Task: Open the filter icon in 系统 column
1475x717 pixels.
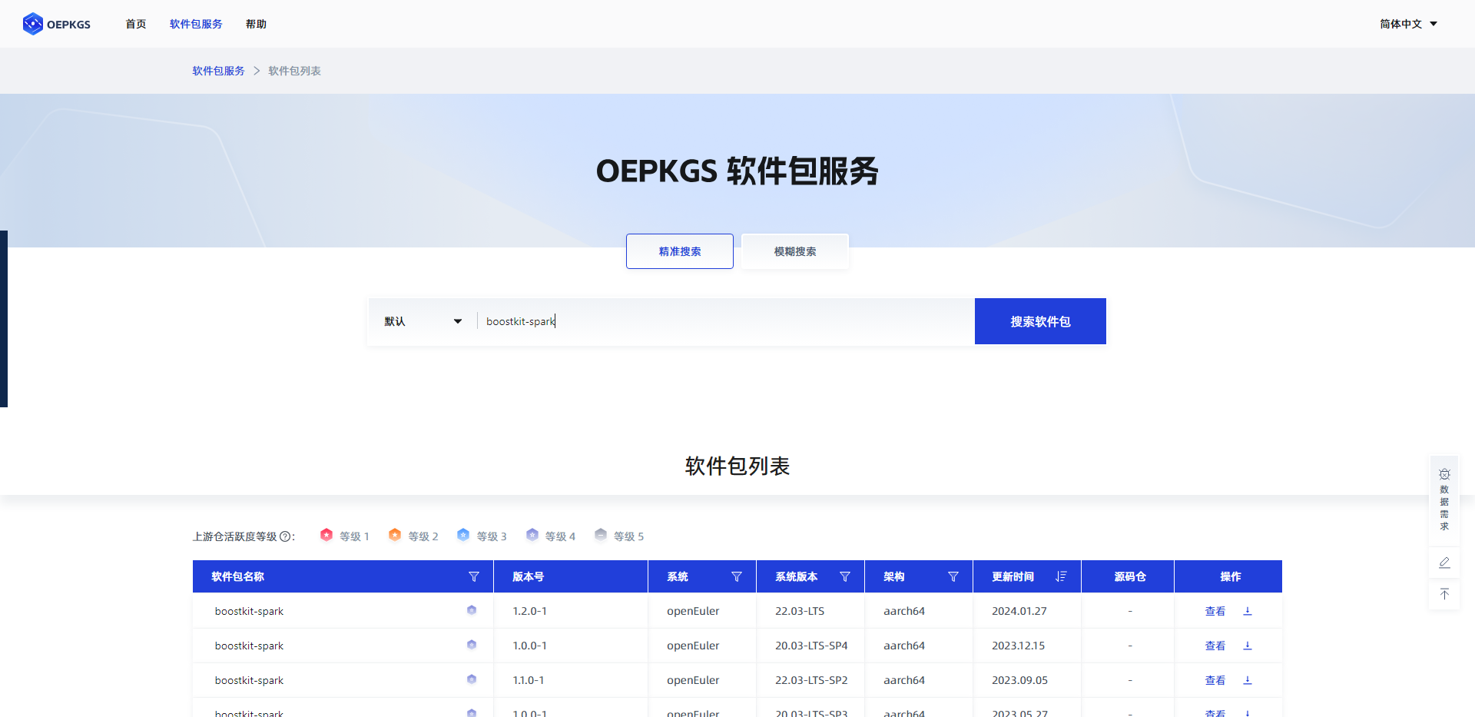Action: [737, 576]
